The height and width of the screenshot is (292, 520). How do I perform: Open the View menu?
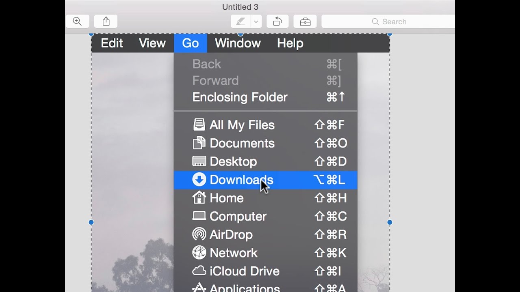pos(152,43)
